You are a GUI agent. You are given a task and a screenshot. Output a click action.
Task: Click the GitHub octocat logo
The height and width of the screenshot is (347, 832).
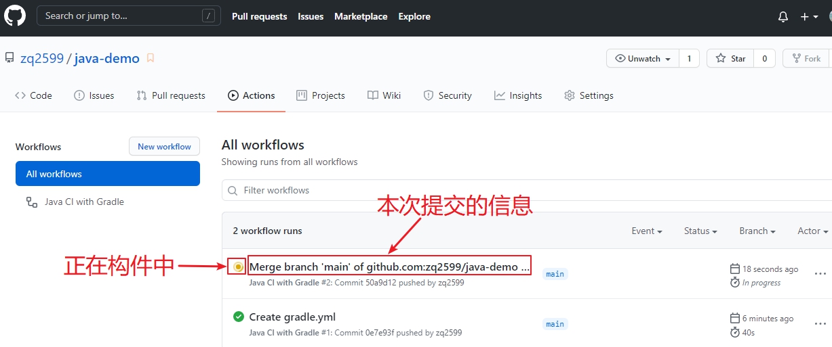tap(14, 16)
